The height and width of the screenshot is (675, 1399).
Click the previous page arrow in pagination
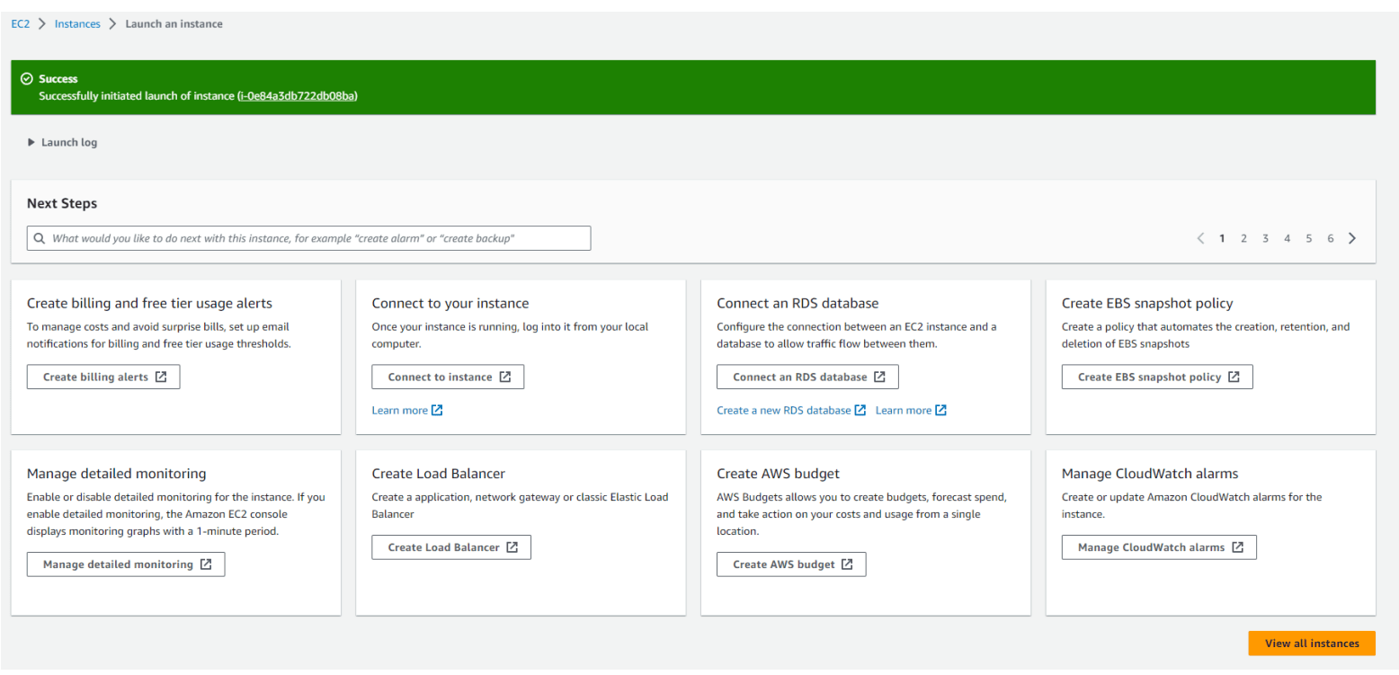tap(1200, 238)
